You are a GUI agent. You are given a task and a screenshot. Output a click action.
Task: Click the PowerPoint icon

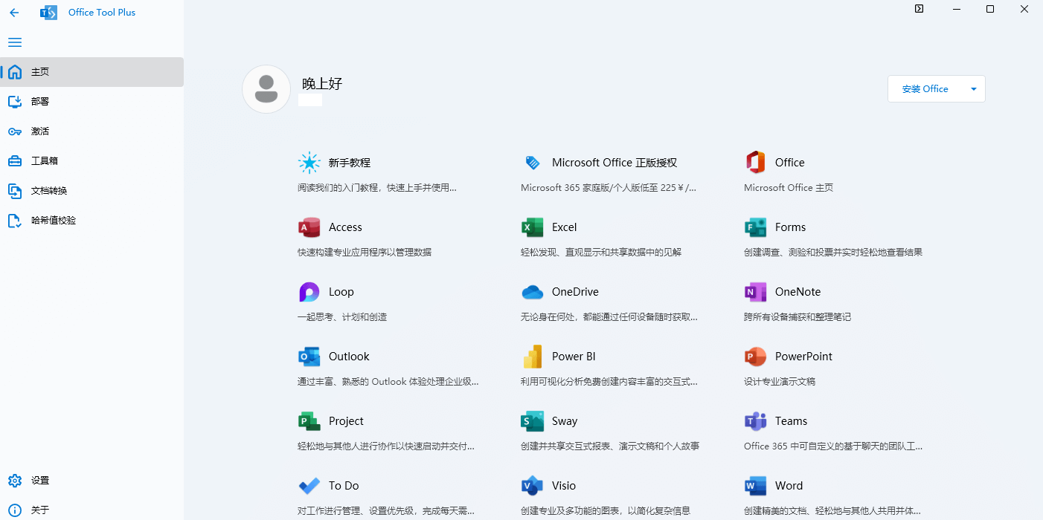(x=755, y=357)
